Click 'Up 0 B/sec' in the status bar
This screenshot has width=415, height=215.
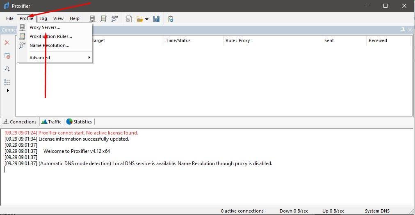pyautogui.click(x=333, y=211)
